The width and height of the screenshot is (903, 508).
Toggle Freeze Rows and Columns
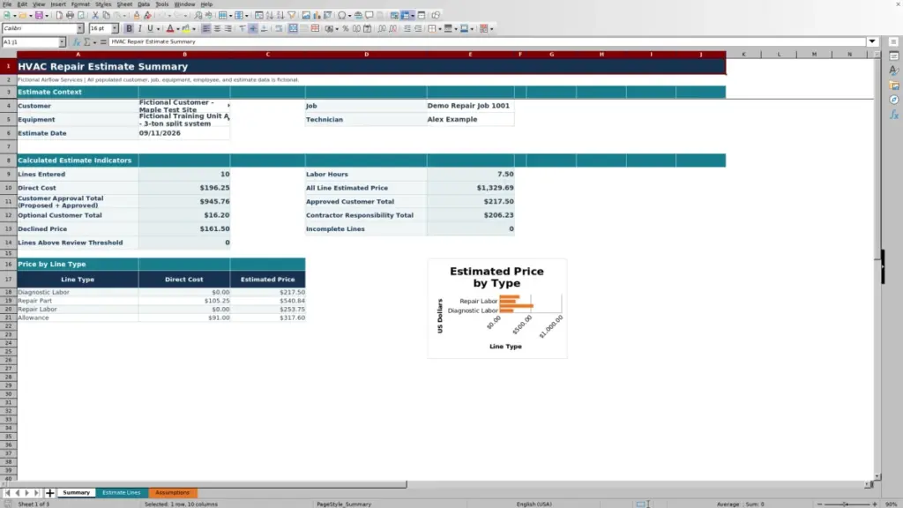pyautogui.click(x=406, y=15)
